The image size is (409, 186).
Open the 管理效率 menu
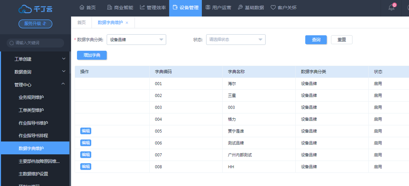click(153, 7)
